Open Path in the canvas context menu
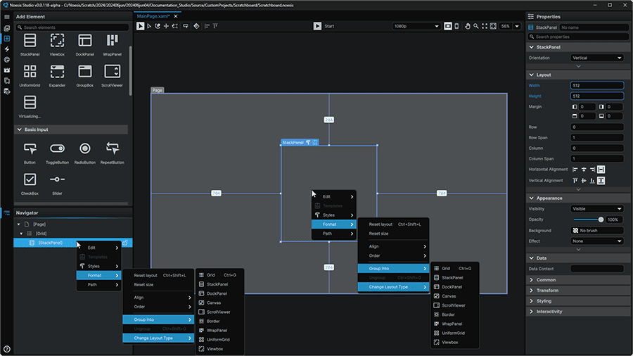The image size is (633, 356). (334, 234)
